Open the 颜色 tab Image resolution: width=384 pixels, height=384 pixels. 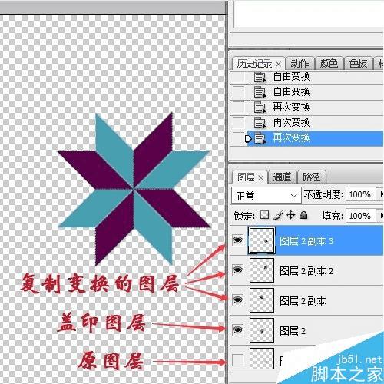tap(329, 63)
